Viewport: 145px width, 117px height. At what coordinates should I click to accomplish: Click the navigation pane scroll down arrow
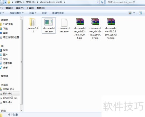click(22, 110)
